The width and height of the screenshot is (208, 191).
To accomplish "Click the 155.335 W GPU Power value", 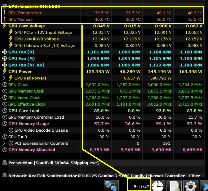I will [x=98, y=72].
